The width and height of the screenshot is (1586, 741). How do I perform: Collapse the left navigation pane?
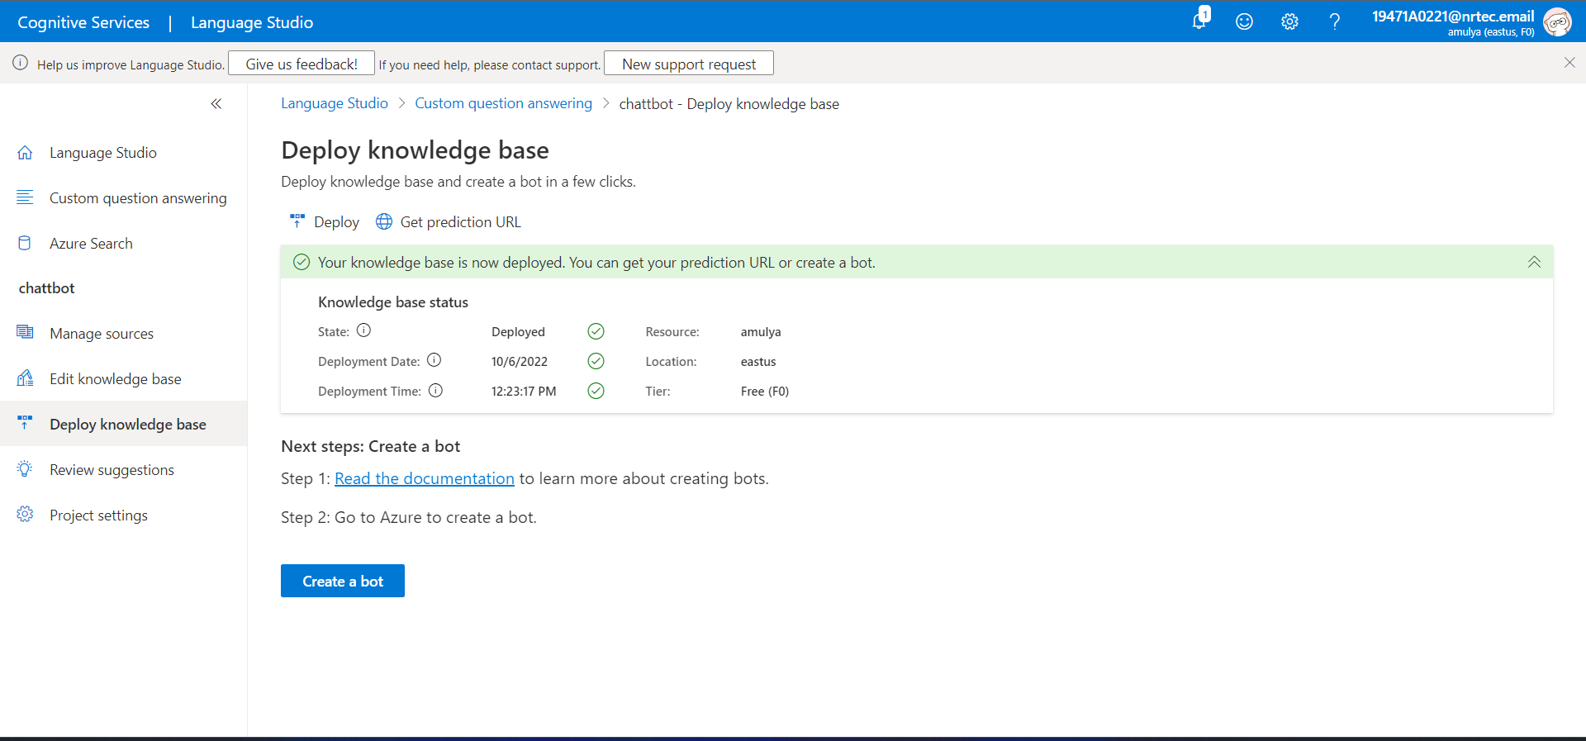point(216,103)
